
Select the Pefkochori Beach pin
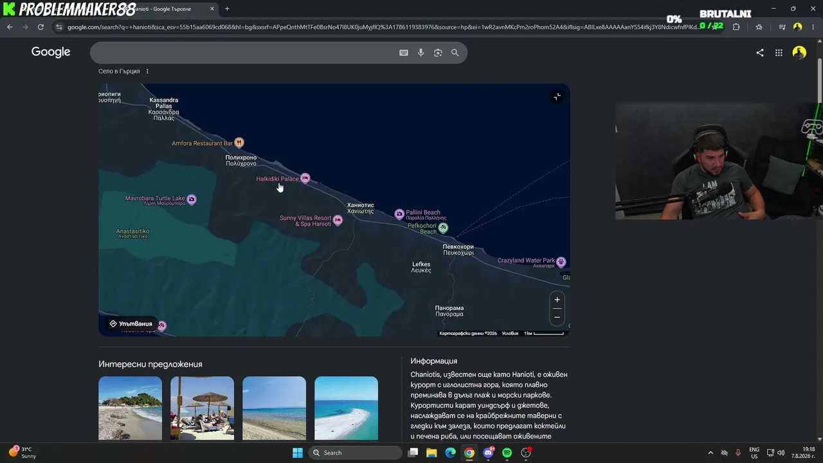(x=443, y=228)
